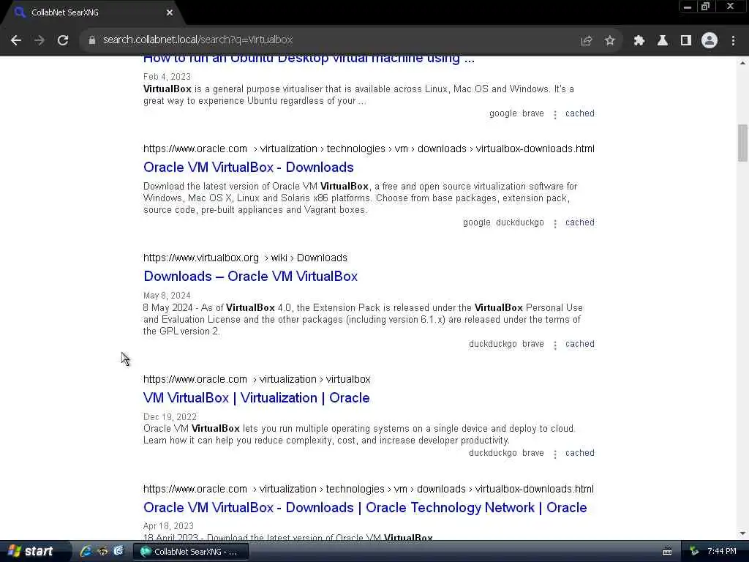This screenshot has height=562, width=749.
Task: Click 'google' engine label under Ubuntu result
Action: click(x=503, y=113)
